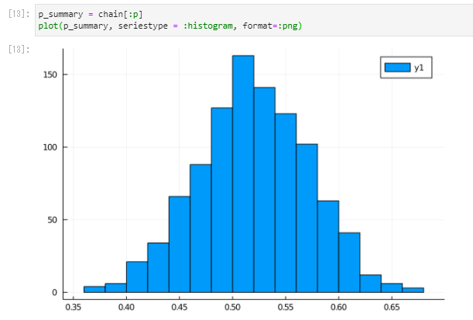Click y-axis label 50

coord(52,220)
